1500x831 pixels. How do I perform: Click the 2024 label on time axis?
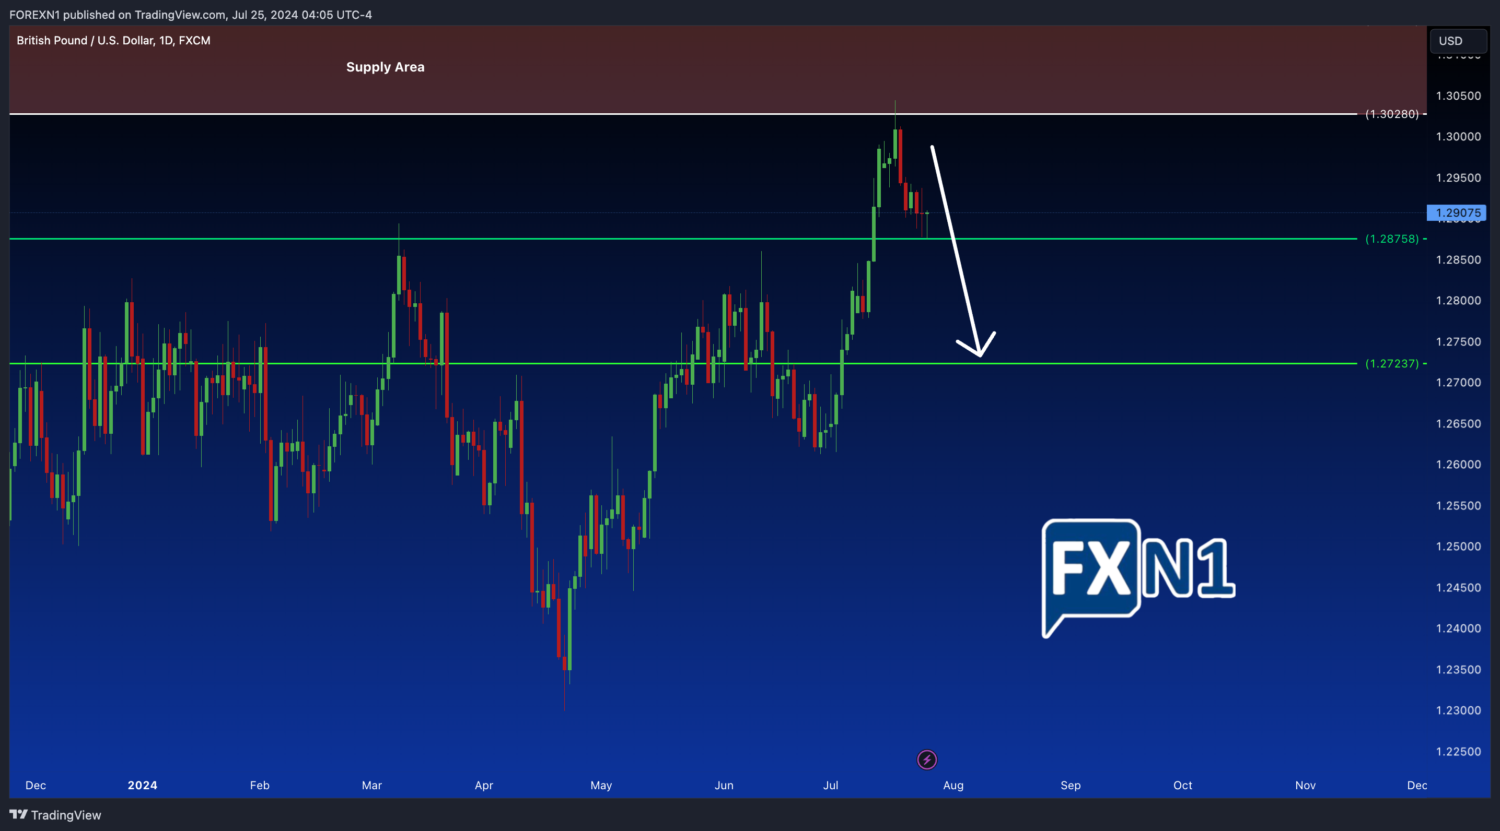143,785
